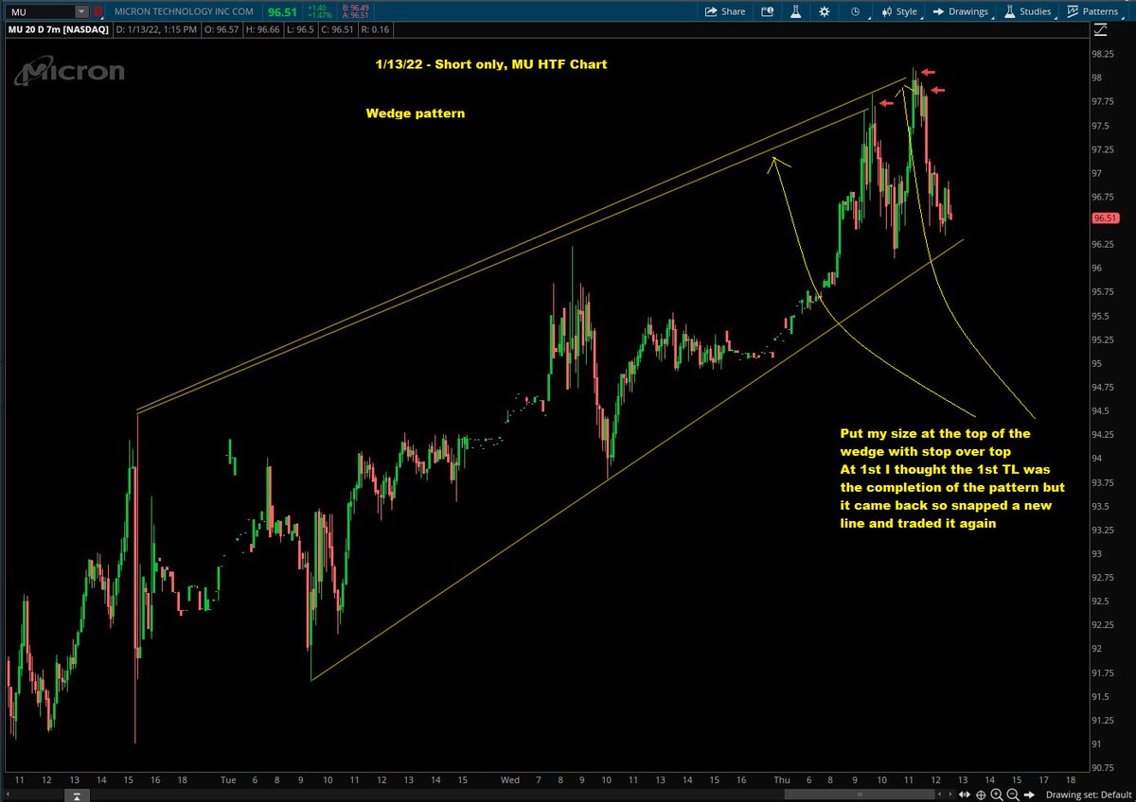Image resolution: width=1136 pixels, height=802 pixels.
Task: Click the 96.51 price bubble on price axis
Action: tap(1105, 218)
